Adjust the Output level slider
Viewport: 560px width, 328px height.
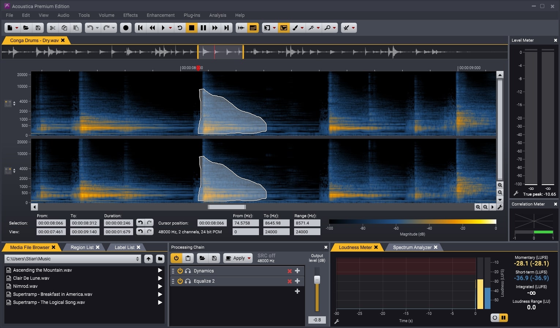pyautogui.click(x=316, y=280)
